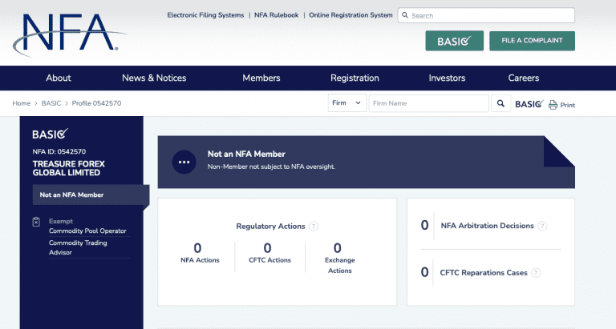Click the help icon next to NFA Arbitration Decisions
Screen dimensions: 616x329
click(542, 226)
